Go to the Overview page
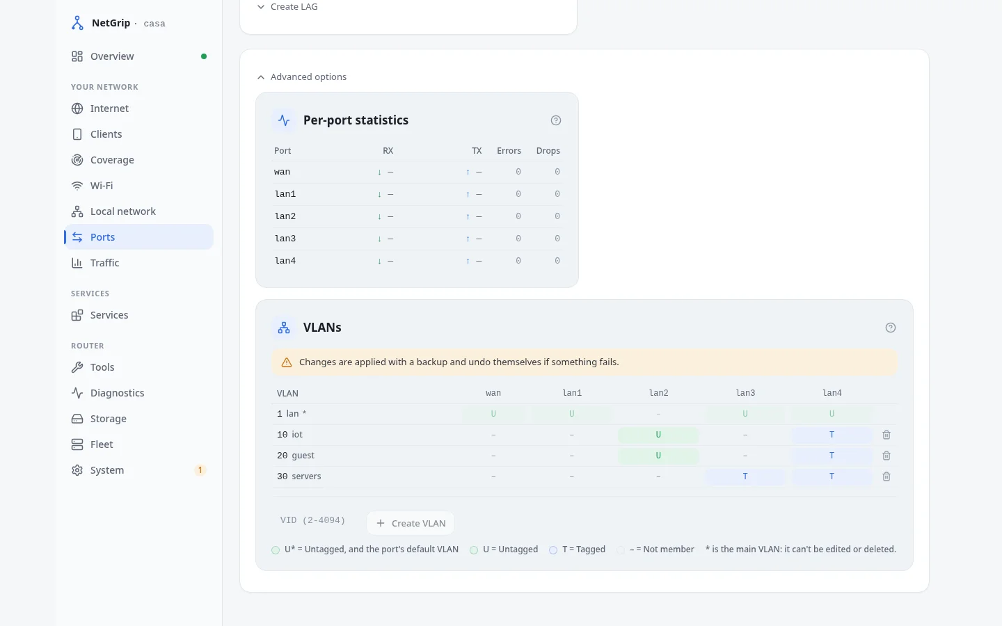The height and width of the screenshot is (626, 1002). [138, 56]
